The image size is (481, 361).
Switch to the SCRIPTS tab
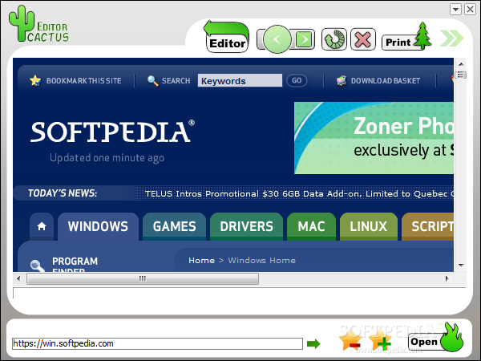427,226
